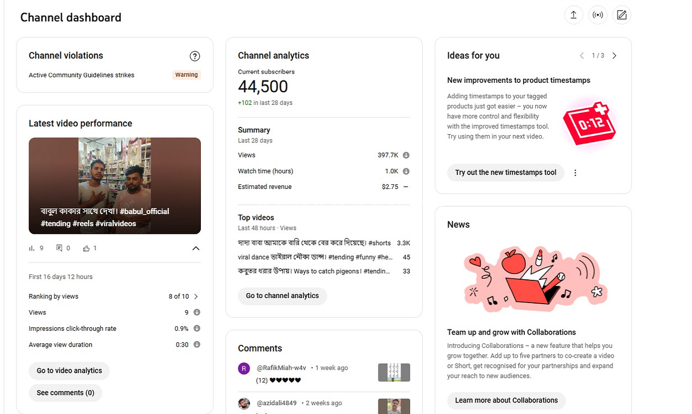Click the Go live broadcast icon

pyautogui.click(x=598, y=15)
